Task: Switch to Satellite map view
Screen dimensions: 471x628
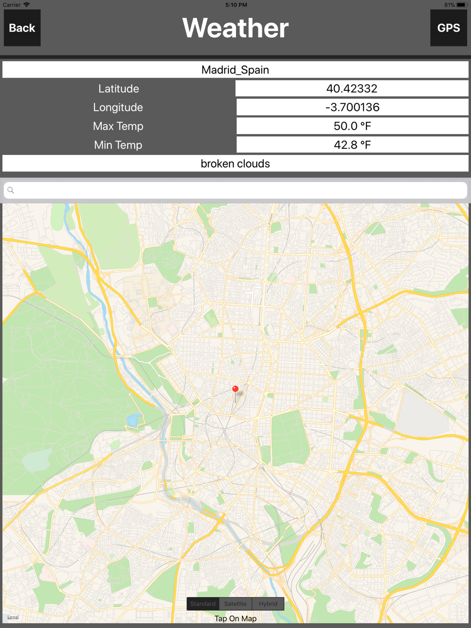Action: coord(235,604)
